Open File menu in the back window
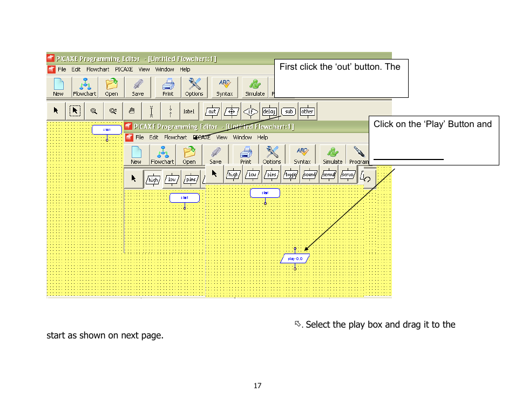 pos(62,69)
